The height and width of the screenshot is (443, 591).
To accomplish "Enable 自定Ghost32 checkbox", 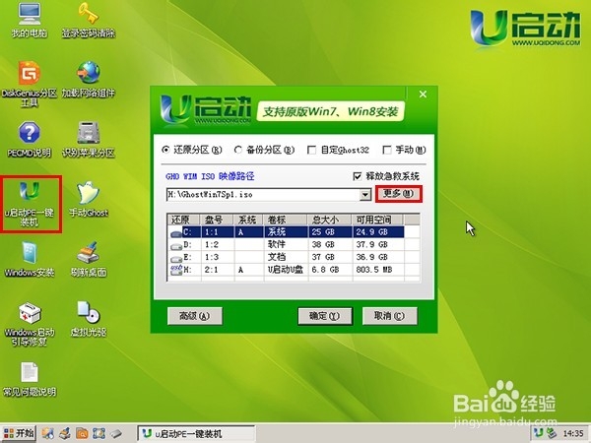I will [311, 150].
